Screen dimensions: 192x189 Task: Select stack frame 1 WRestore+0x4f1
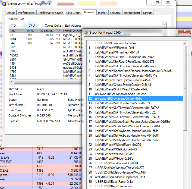point(135,48)
